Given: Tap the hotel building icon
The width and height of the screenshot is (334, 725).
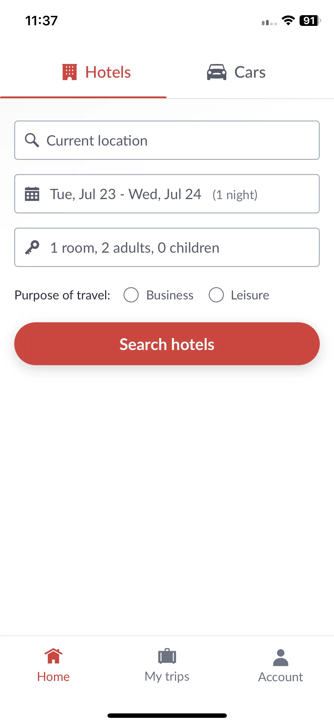Looking at the screenshot, I should [x=69, y=72].
